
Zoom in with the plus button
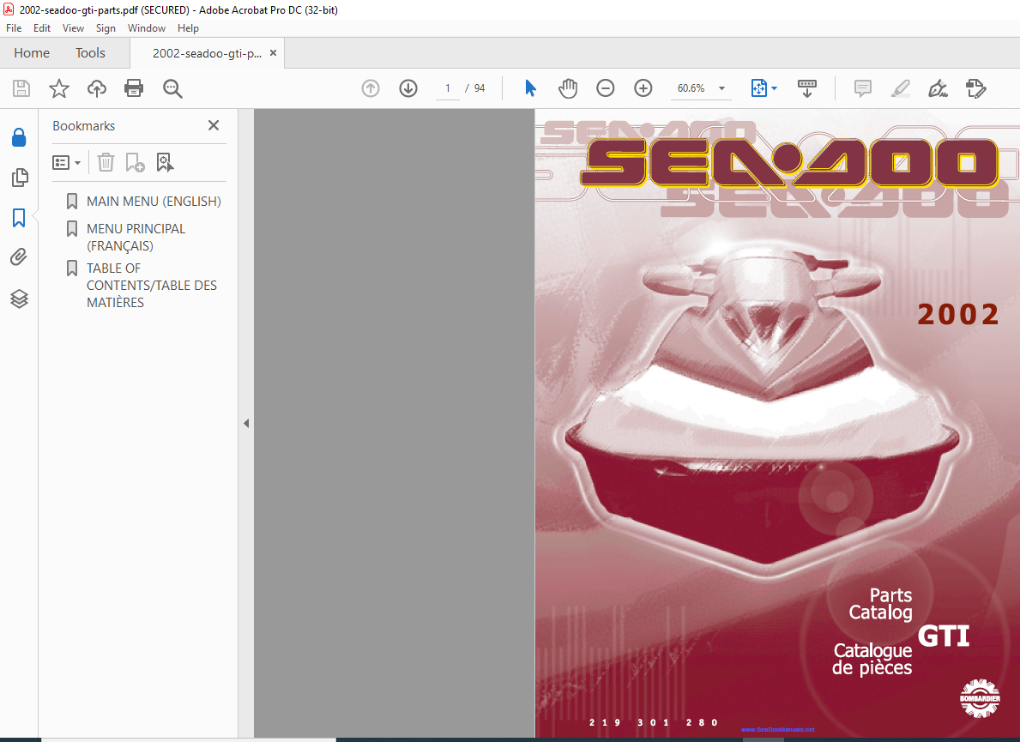pyautogui.click(x=643, y=88)
